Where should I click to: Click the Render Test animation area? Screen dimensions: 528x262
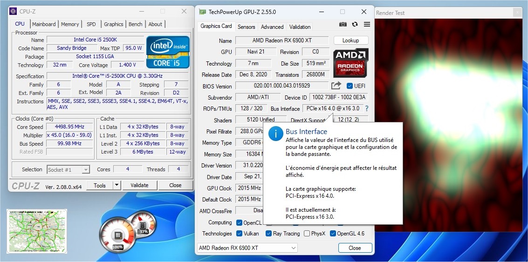click(x=448, y=125)
